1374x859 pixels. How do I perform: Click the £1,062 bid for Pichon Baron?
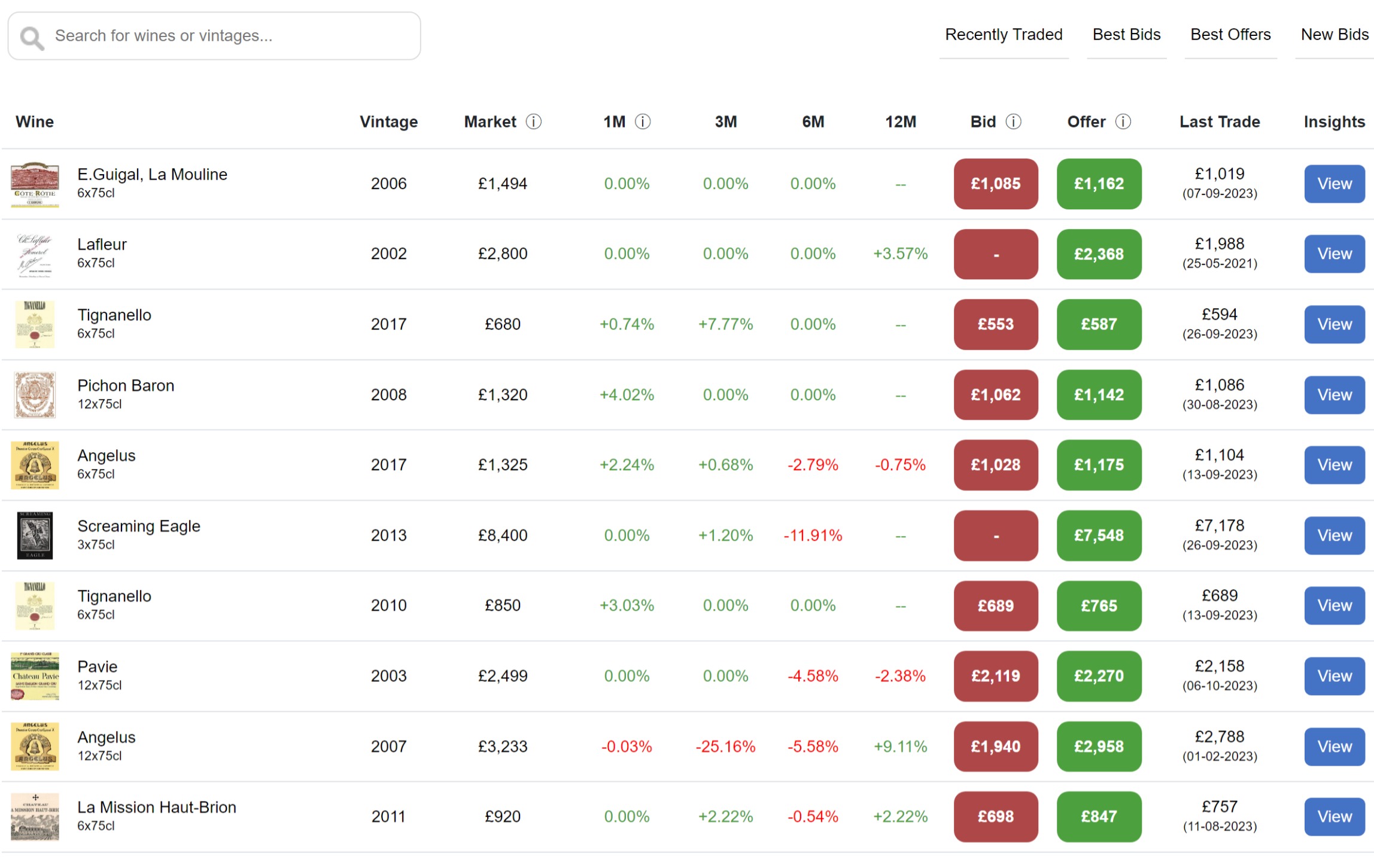[x=996, y=395]
